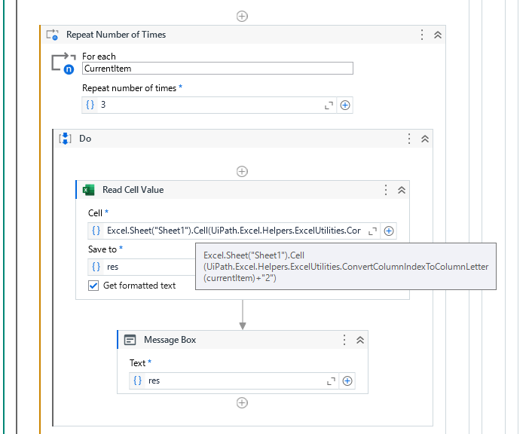Image resolution: width=529 pixels, height=434 pixels.
Task: Select the Repeat Number of Times title
Action: point(116,35)
